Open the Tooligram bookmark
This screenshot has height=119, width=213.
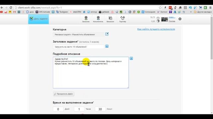pyautogui.click(x=62, y=12)
